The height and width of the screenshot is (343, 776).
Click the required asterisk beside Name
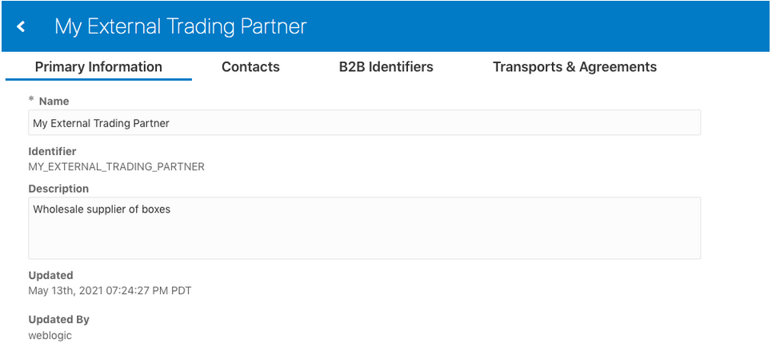pos(31,100)
